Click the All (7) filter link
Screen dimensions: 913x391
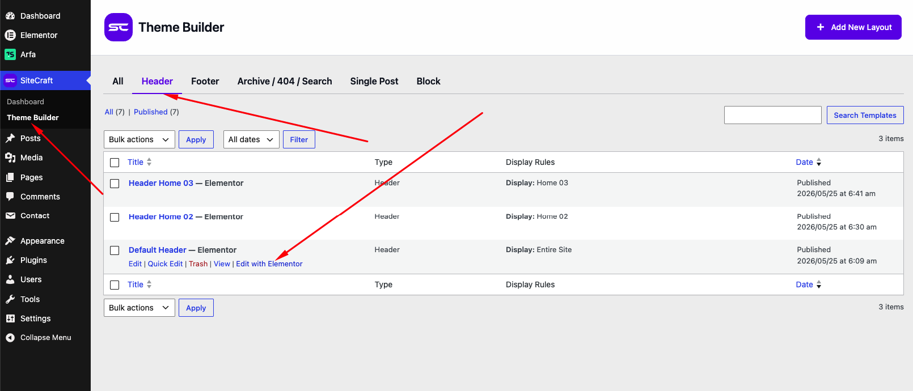115,112
